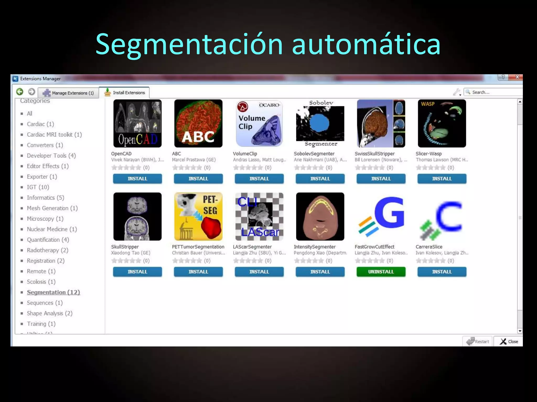Open the VolumeClip extension icon
Image resolution: width=537 pixels, height=402 pixels.
(259, 123)
